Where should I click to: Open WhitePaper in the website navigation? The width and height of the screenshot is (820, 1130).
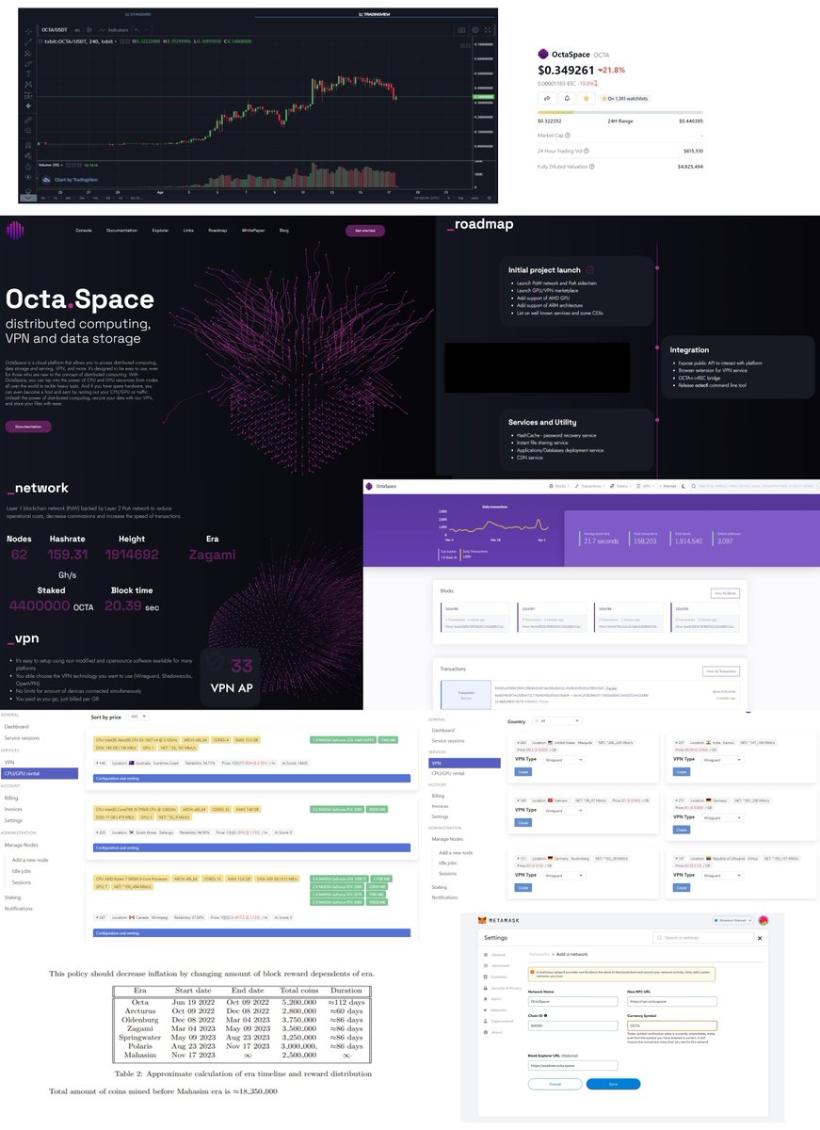[x=254, y=231]
